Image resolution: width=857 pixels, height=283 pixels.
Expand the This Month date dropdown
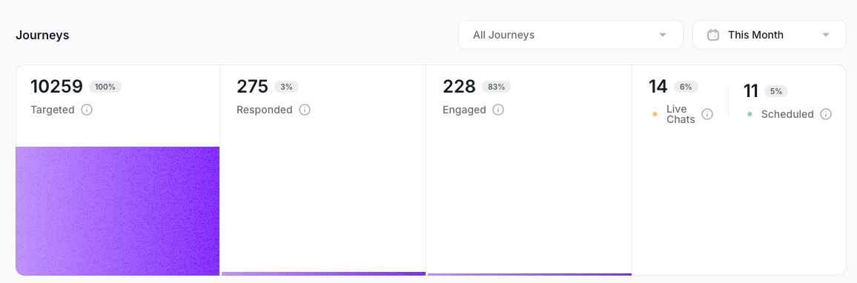click(x=769, y=35)
